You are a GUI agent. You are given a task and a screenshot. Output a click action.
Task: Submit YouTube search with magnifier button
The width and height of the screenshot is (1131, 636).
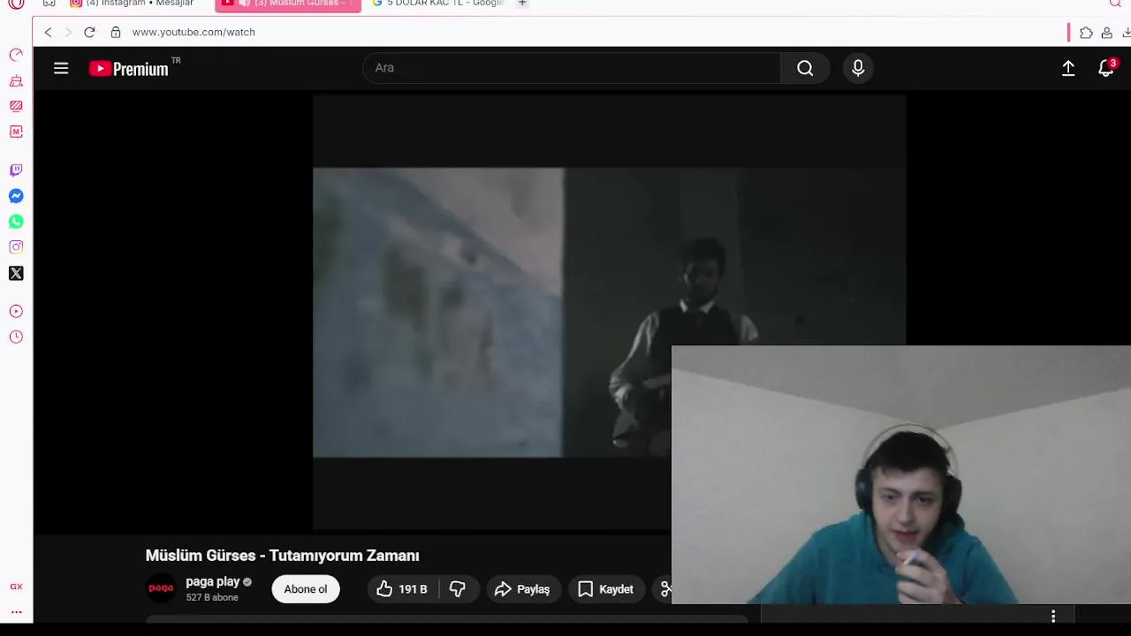tap(805, 68)
